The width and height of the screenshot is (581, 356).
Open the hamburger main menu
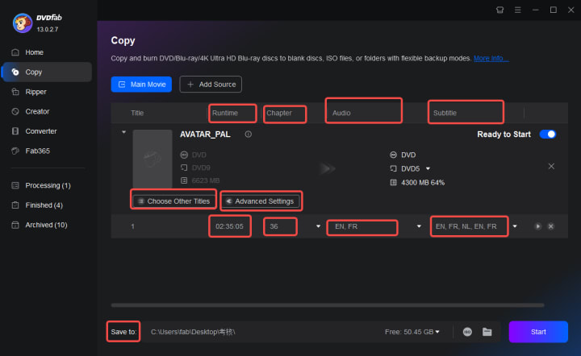click(x=517, y=10)
